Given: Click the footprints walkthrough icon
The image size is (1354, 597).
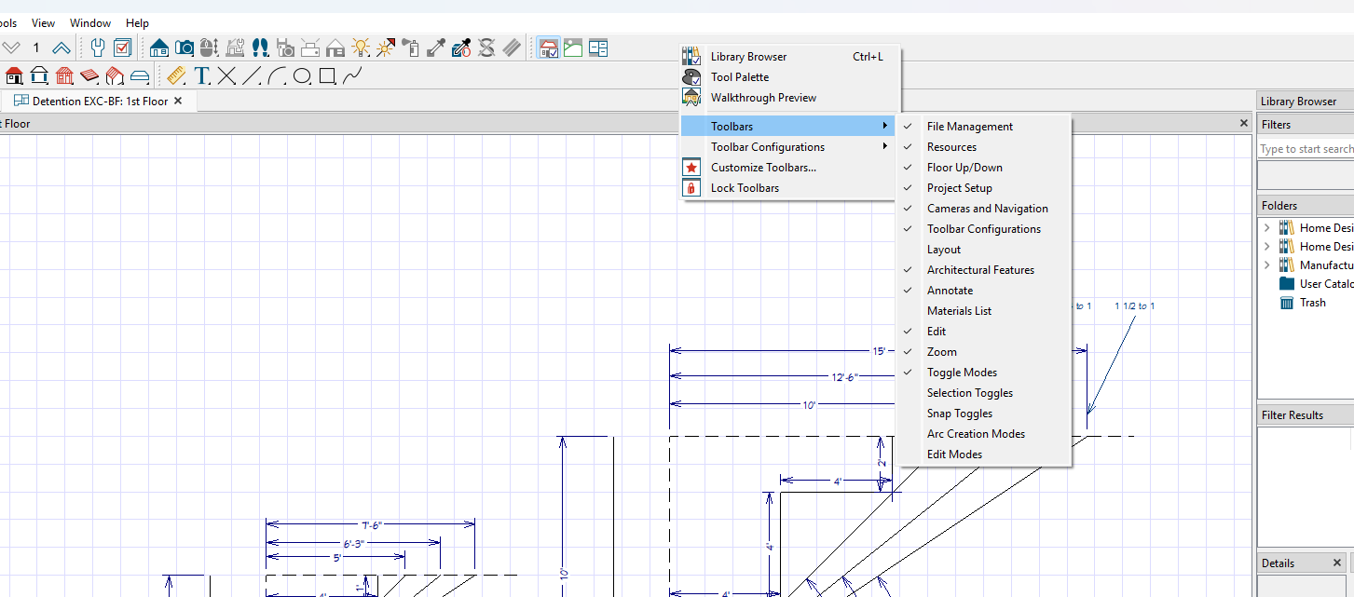Looking at the screenshot, I should pyautogui.click(x=260, y=47).
